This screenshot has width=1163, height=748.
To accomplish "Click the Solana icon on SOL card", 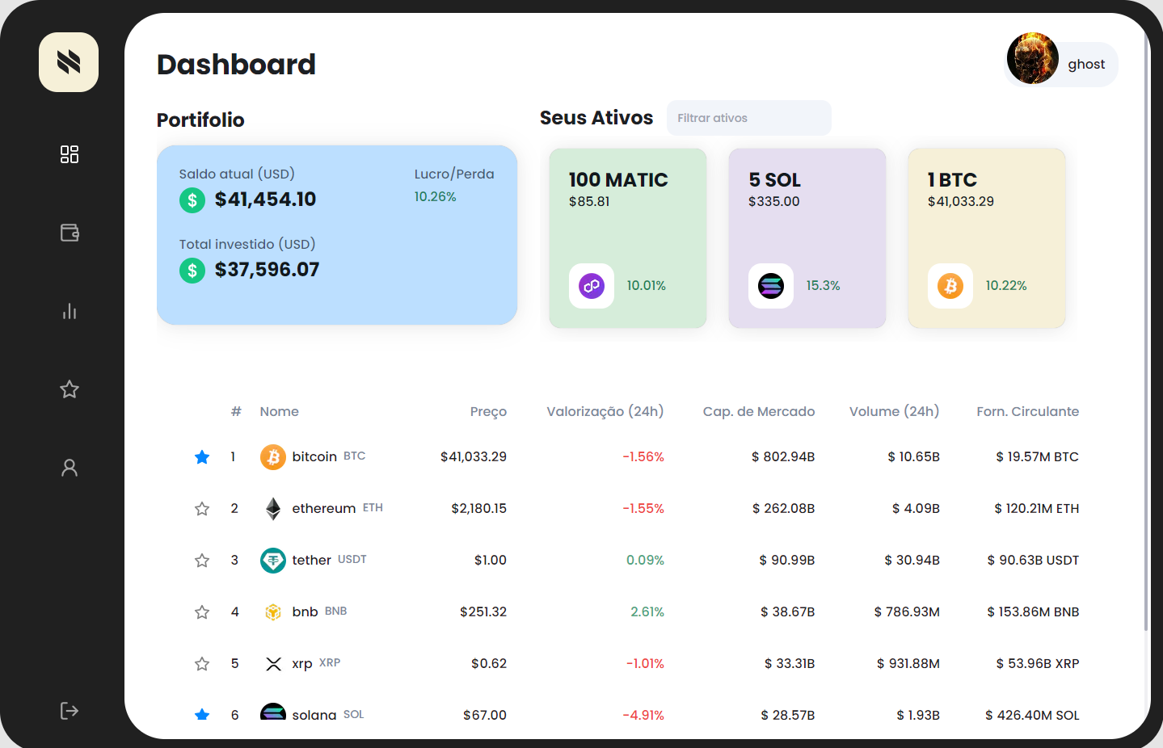I will click(771, 286).
